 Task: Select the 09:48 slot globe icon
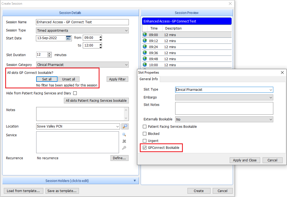[145, 59]
